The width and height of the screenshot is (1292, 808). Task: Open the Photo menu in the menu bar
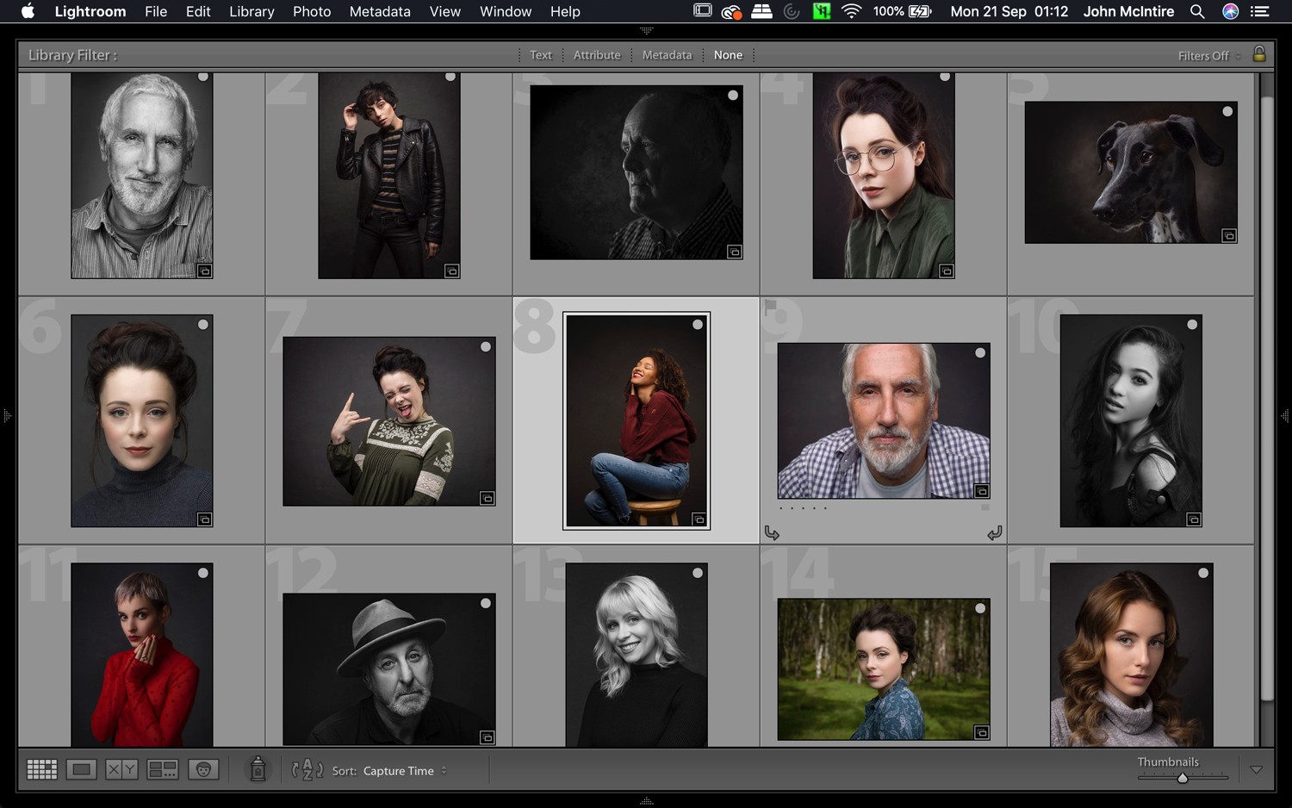point(312,11)
